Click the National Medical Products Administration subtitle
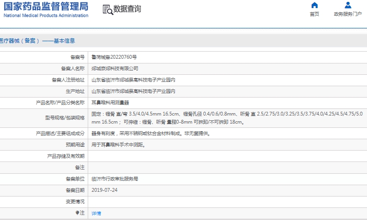This screenshot has width=367, height=224. coord(46,16)
